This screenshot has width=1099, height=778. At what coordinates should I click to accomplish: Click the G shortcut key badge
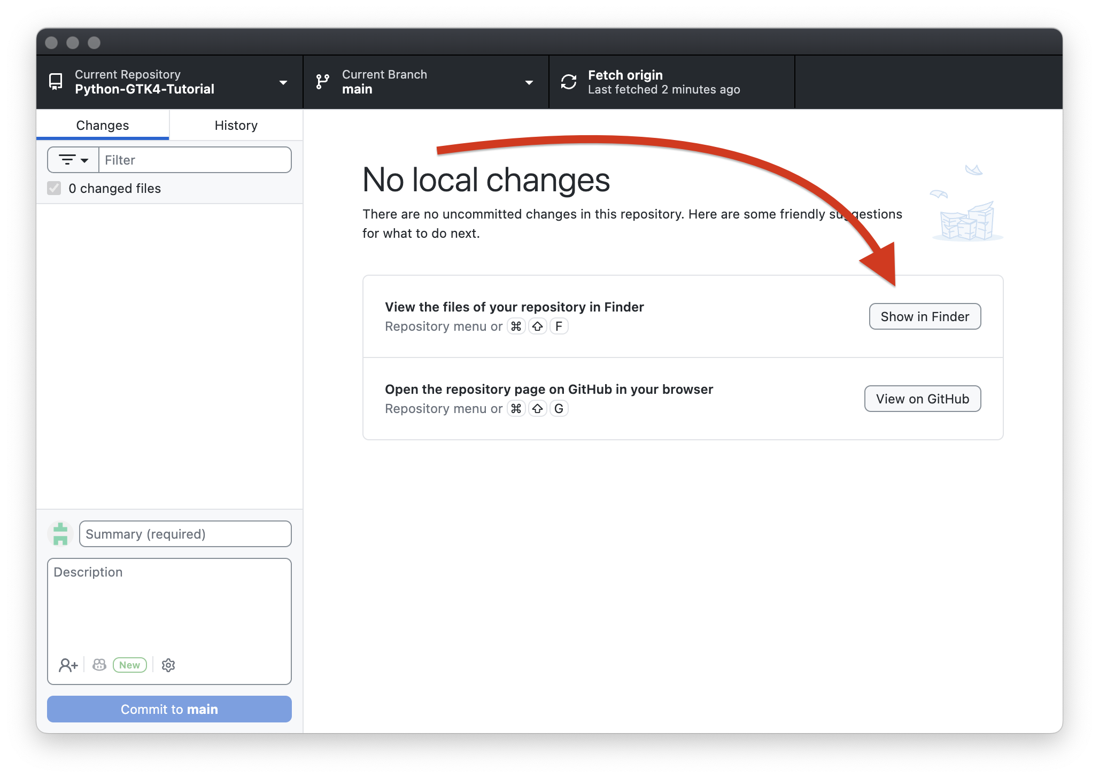(x=559, y=408)
